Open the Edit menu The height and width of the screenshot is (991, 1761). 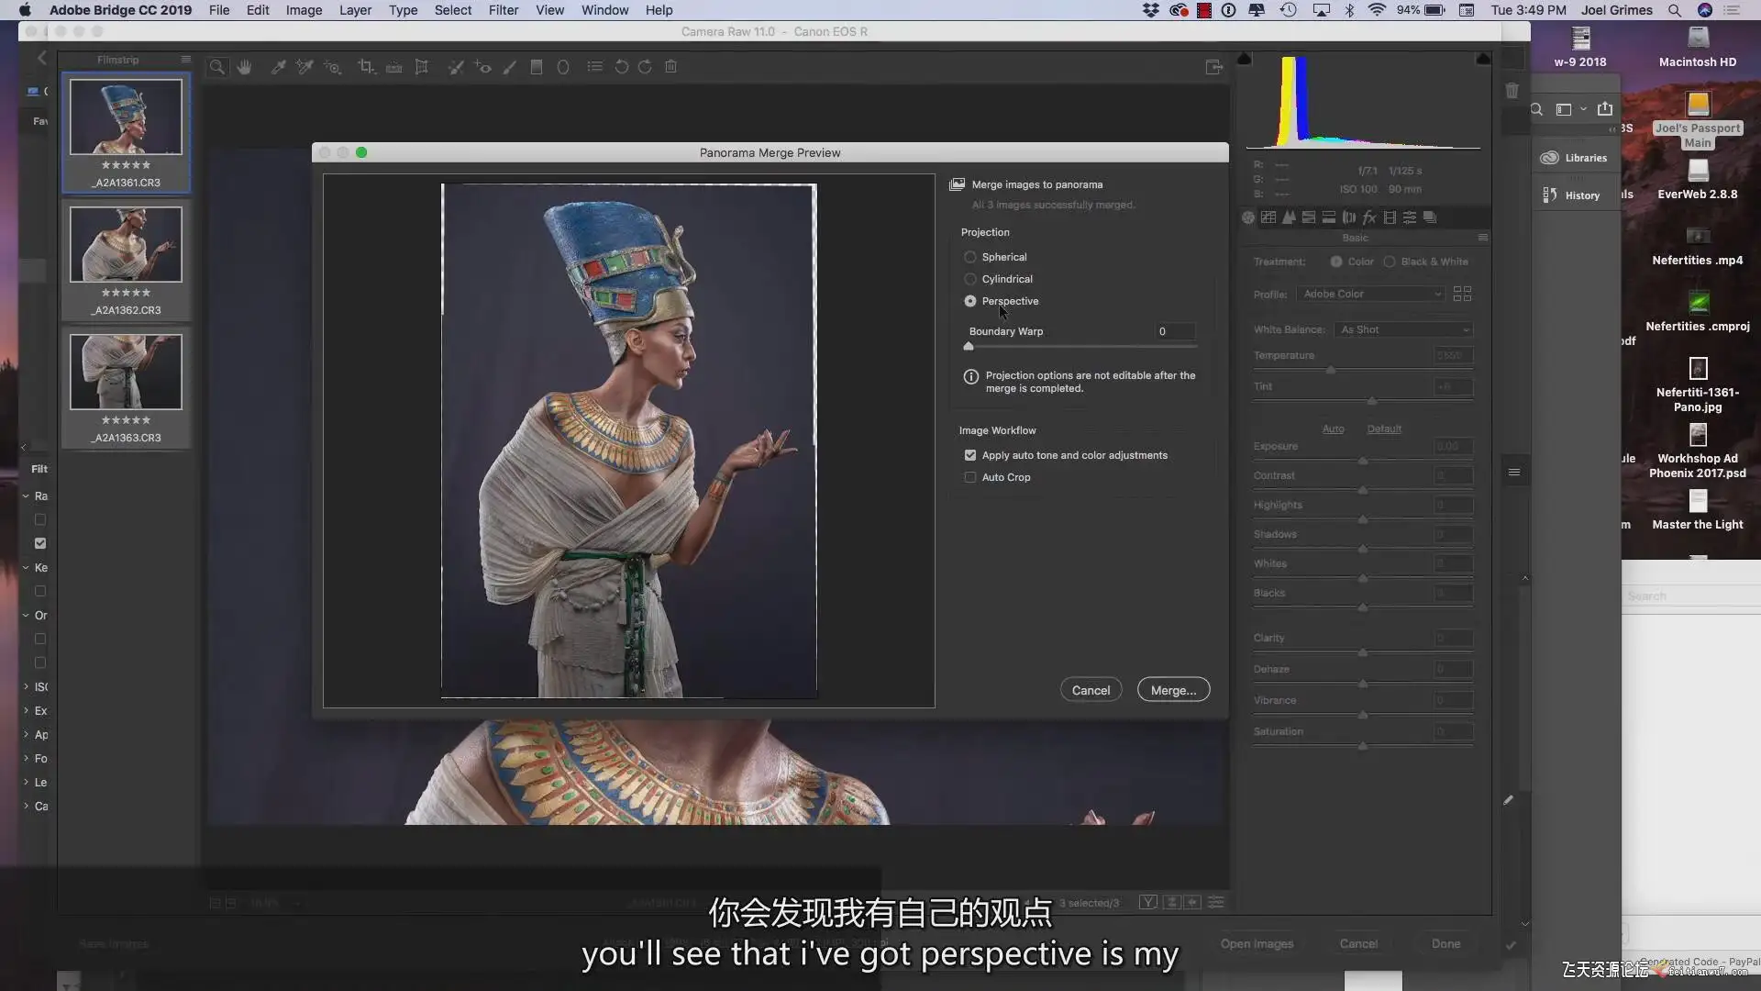258,10
